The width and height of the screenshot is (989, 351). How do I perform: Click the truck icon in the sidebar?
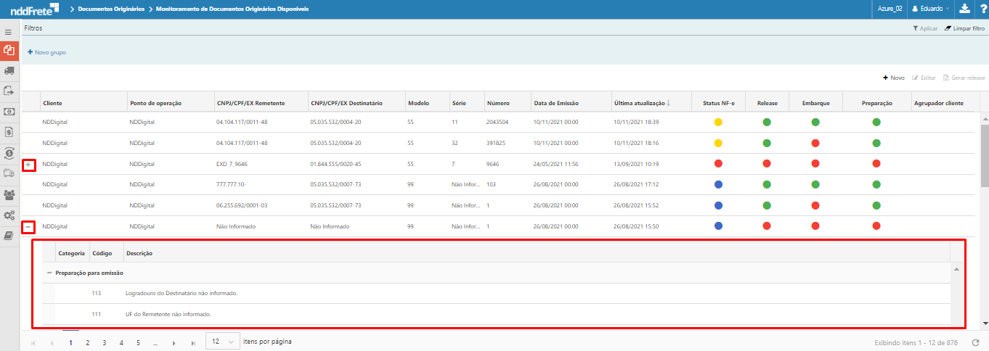point(9,71)
